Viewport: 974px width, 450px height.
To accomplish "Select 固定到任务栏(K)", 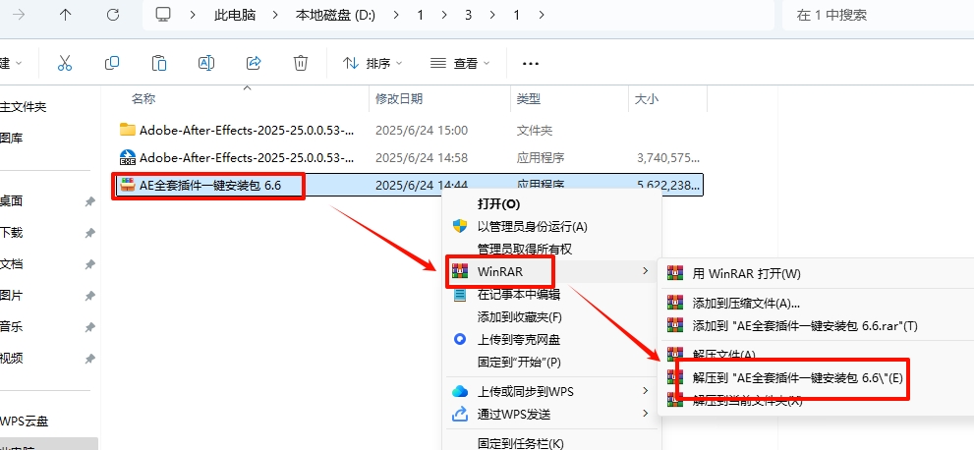I will pos(520,442).
